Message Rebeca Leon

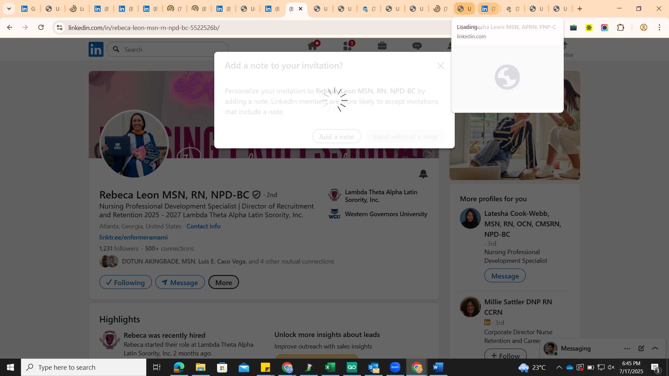[x=180, y=282]
